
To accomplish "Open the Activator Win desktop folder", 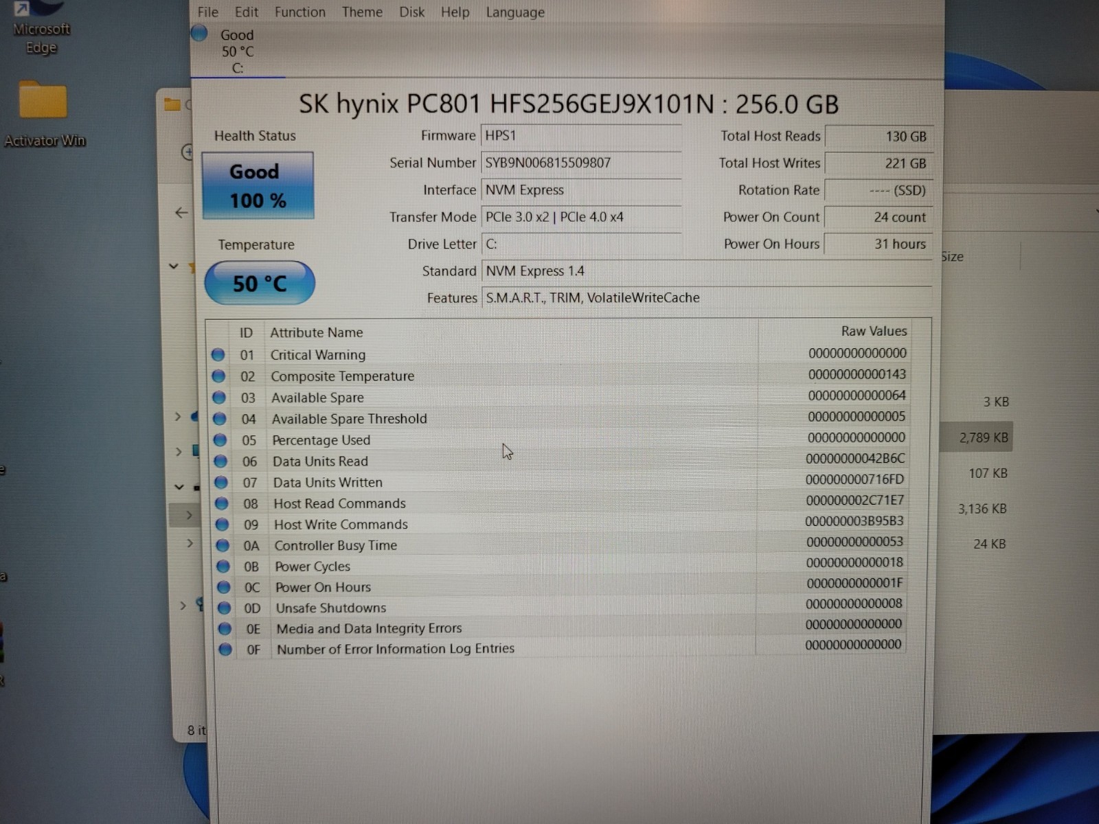I will [x=44, y=115].
